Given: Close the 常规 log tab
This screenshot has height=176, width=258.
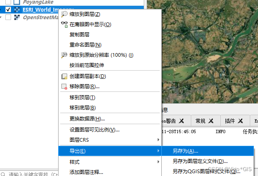Looking at the screenshot, I should point(211,121).
